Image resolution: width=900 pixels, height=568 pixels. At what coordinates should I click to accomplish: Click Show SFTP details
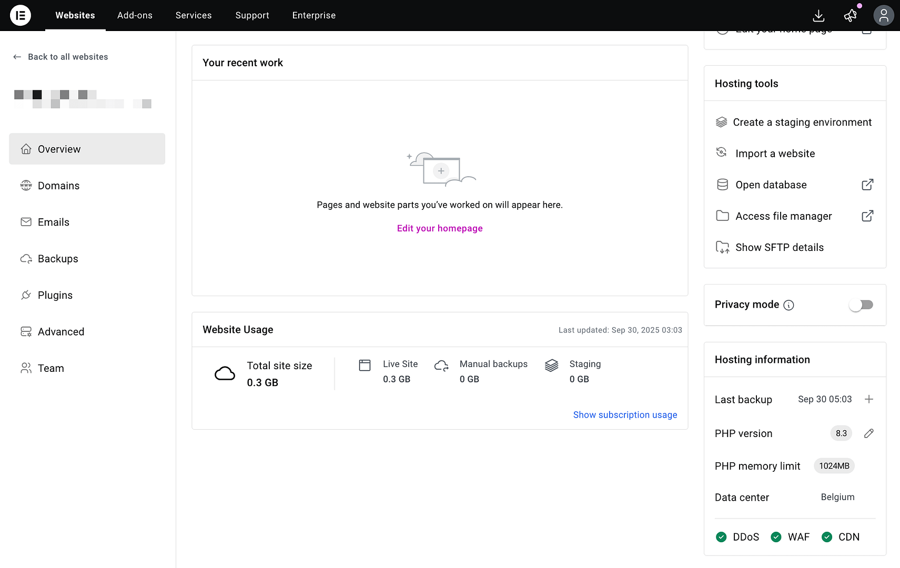click(x=779, y=248)
